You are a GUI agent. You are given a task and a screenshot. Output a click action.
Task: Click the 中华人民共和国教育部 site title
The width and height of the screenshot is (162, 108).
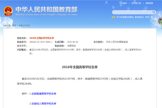[46, 9]
